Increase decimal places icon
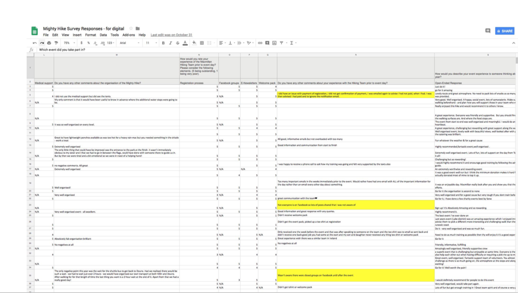This screenshot has height=293, width=518. click(x=102, y=43)
